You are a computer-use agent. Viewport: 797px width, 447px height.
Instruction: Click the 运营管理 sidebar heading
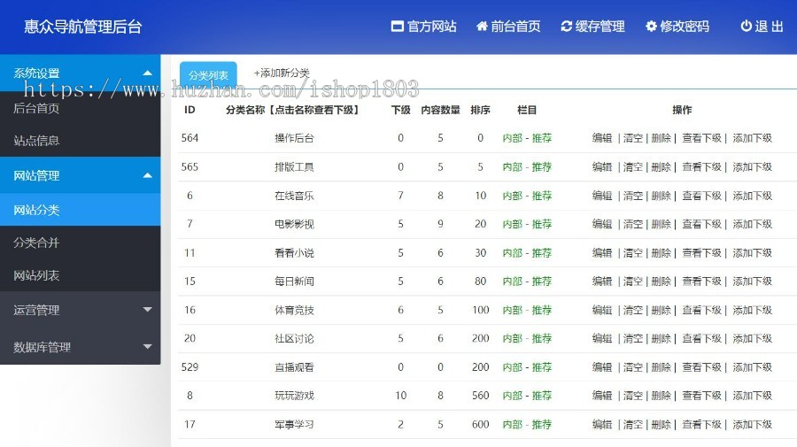[36, 310]
